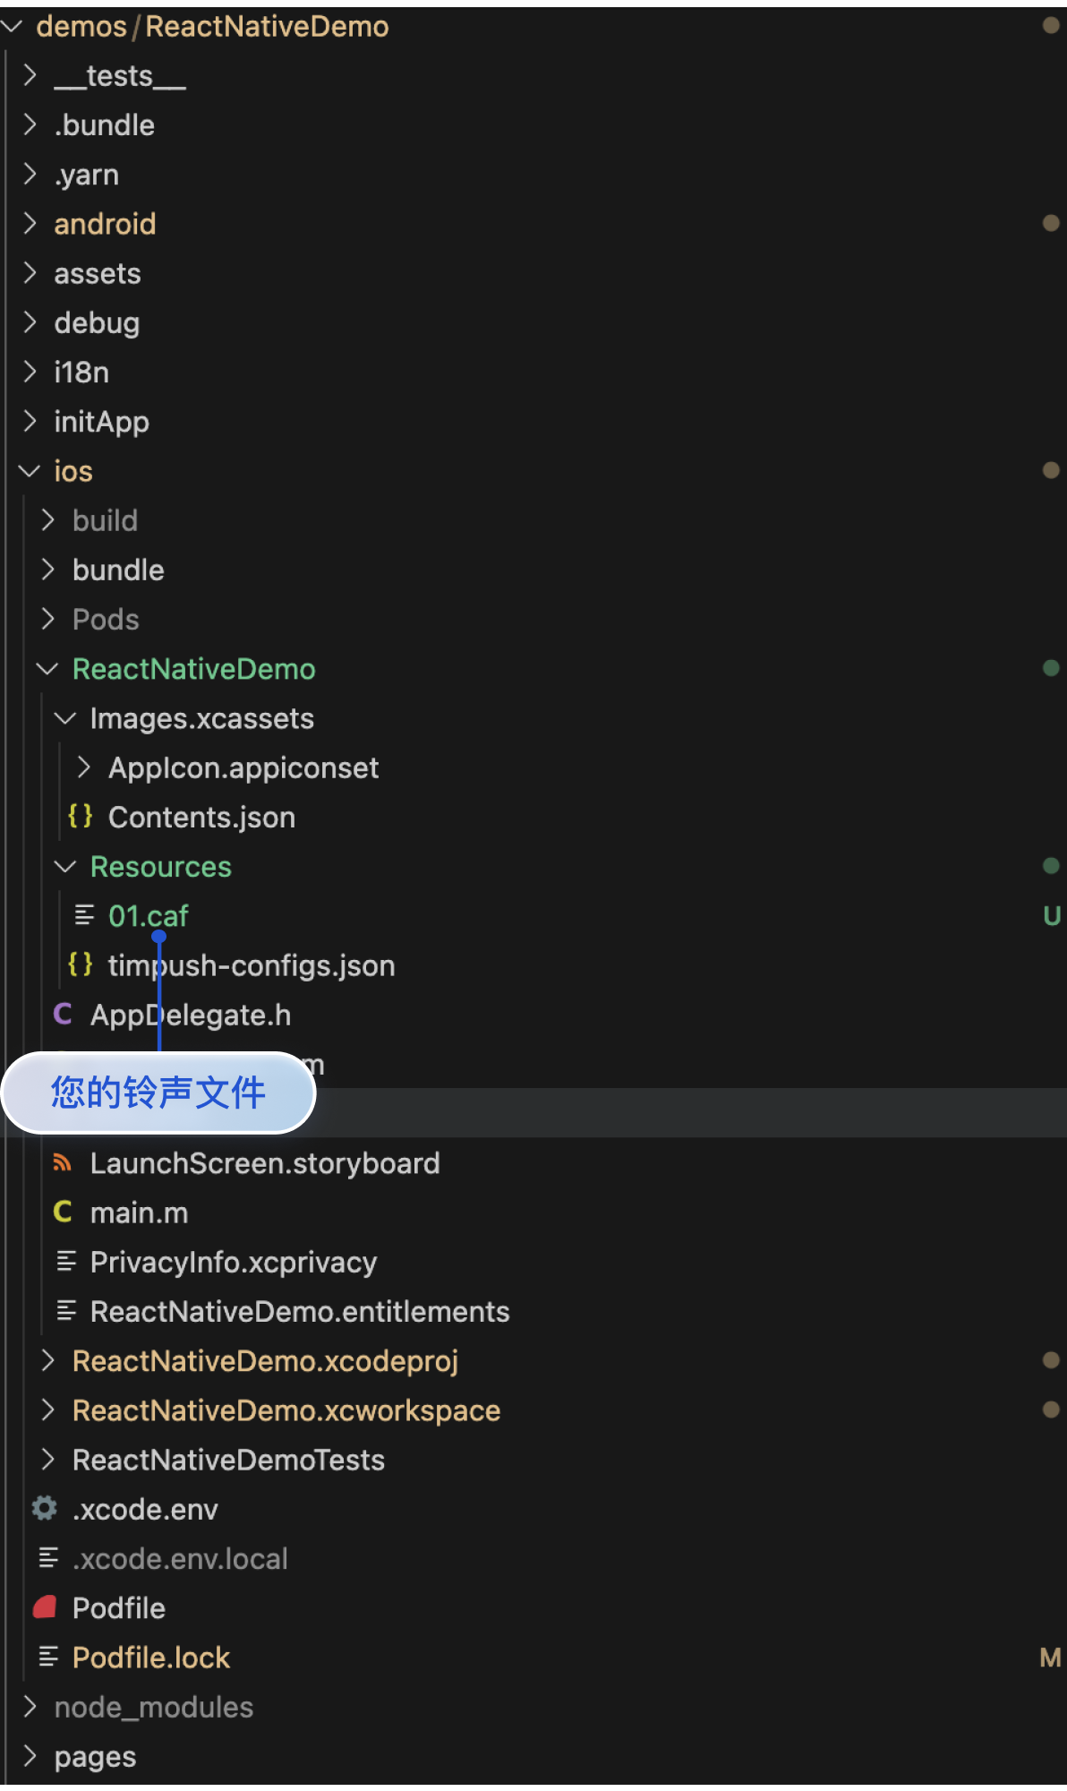The height and width of the screenshot is (1791, 1067).
Task: Click the blue ringtone file annotation label
Action: 158,1093
